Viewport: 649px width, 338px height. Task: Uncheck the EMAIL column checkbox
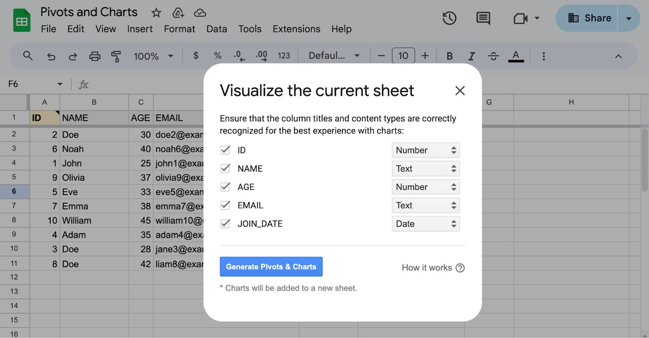point(225,205)
